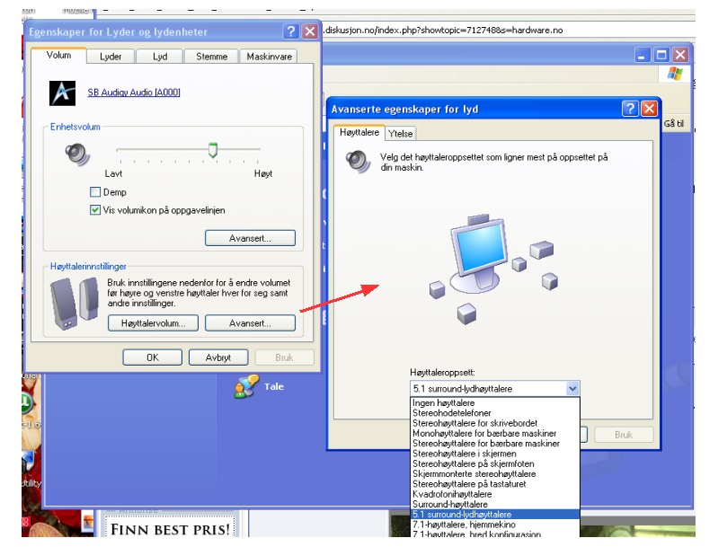Click the SB Audigy Audio [A000] link
The image size is (709, 547).
click(134, 93)
